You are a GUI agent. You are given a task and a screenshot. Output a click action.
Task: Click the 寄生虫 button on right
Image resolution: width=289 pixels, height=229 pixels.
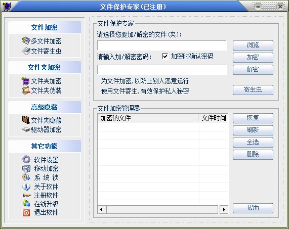click(253, 90)
